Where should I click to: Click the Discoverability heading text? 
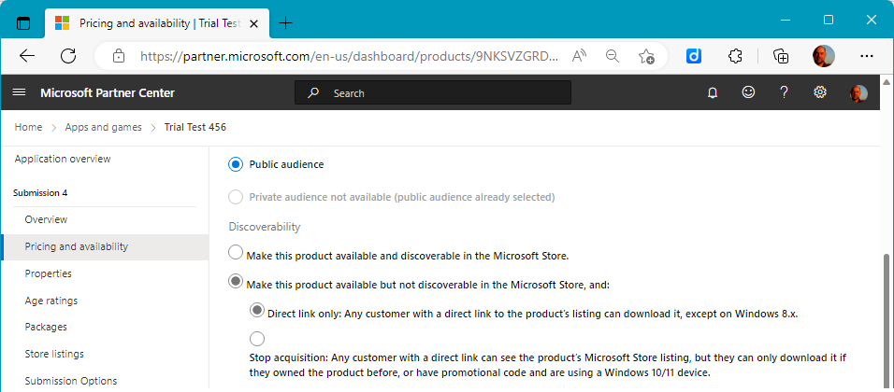click(x=265, y=227)
